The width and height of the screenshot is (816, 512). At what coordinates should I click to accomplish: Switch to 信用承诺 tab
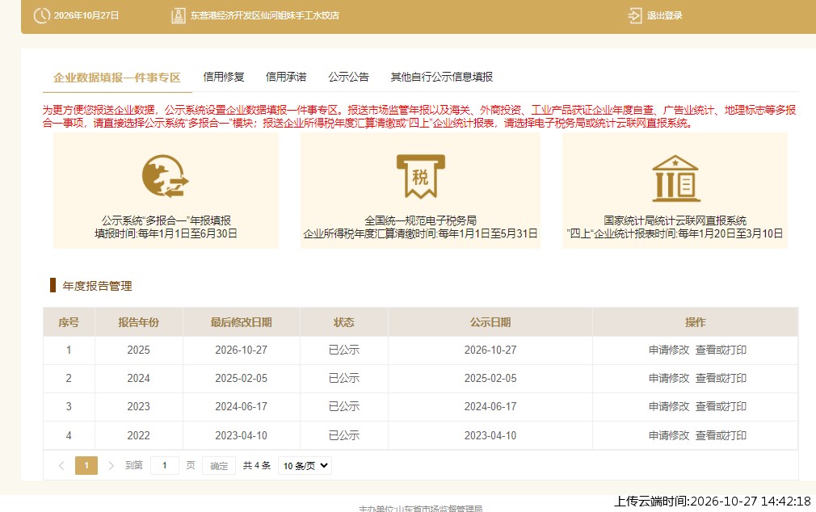pyautogui.click(x=286, y=77)
